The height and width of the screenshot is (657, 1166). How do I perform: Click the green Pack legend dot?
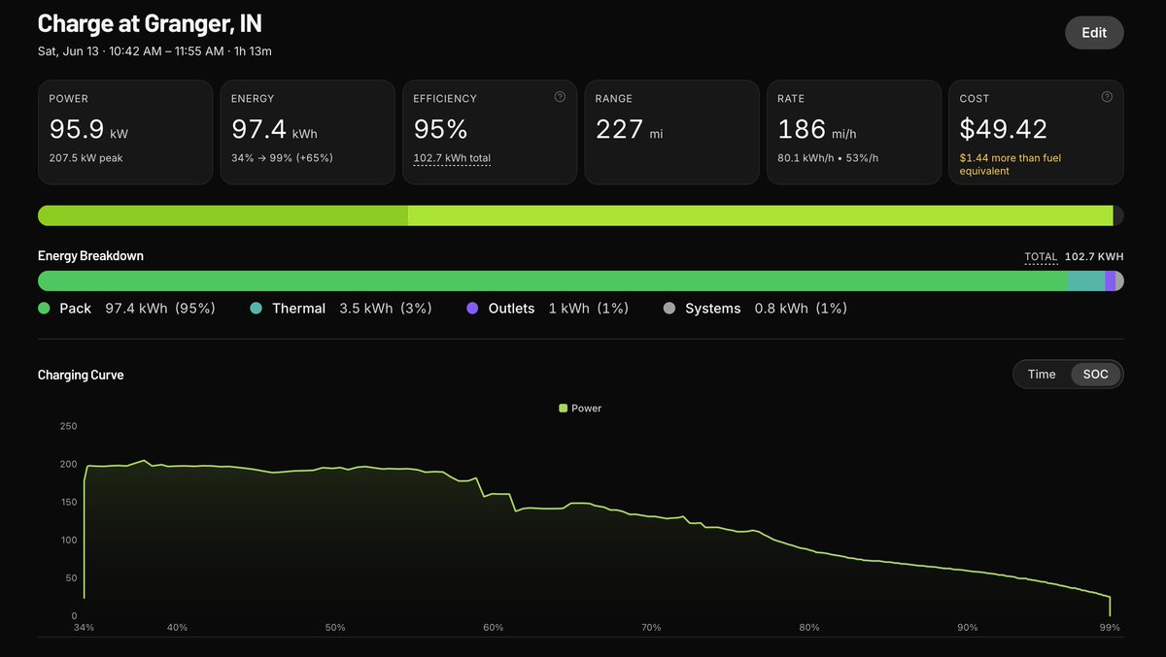coord(44,309)
